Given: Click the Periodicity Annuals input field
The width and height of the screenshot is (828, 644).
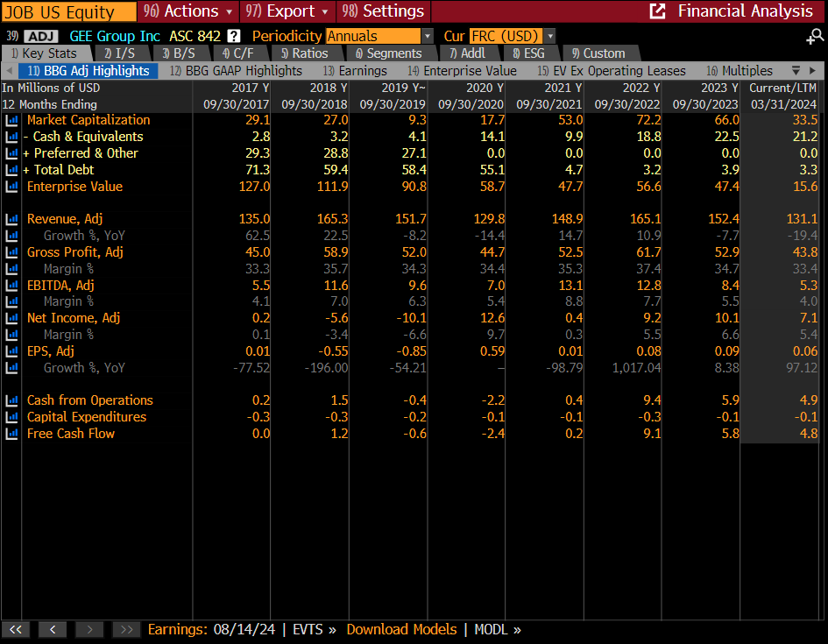Looking at the screenshot, I should click(373, 36).
